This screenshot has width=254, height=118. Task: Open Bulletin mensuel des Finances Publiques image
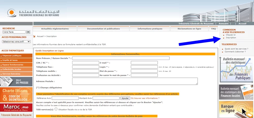(236, 70)
